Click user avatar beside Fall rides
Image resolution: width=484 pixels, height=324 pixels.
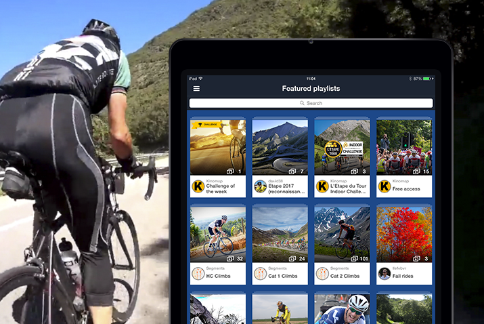tap(384, 274)
